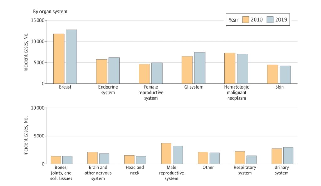Click the blue 2019 legend swatch
This screenshot has width=321, height=186.
270,20
